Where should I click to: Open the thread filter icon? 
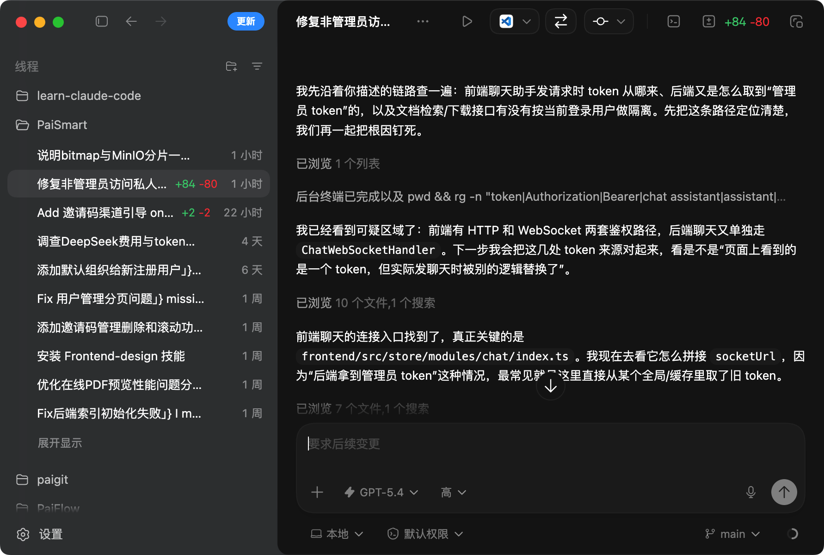tap(257, 67)
